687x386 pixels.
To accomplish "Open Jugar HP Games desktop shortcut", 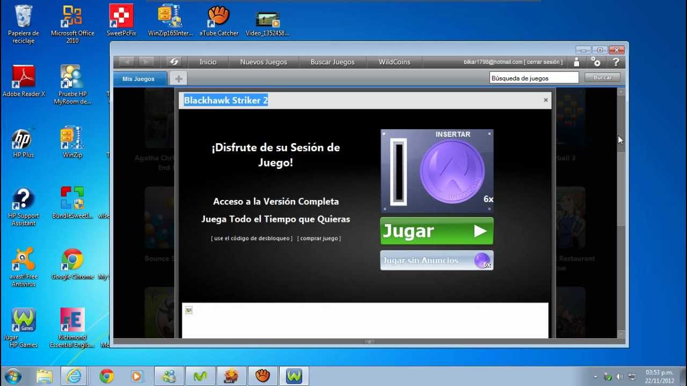I will [x=24, y=328].
